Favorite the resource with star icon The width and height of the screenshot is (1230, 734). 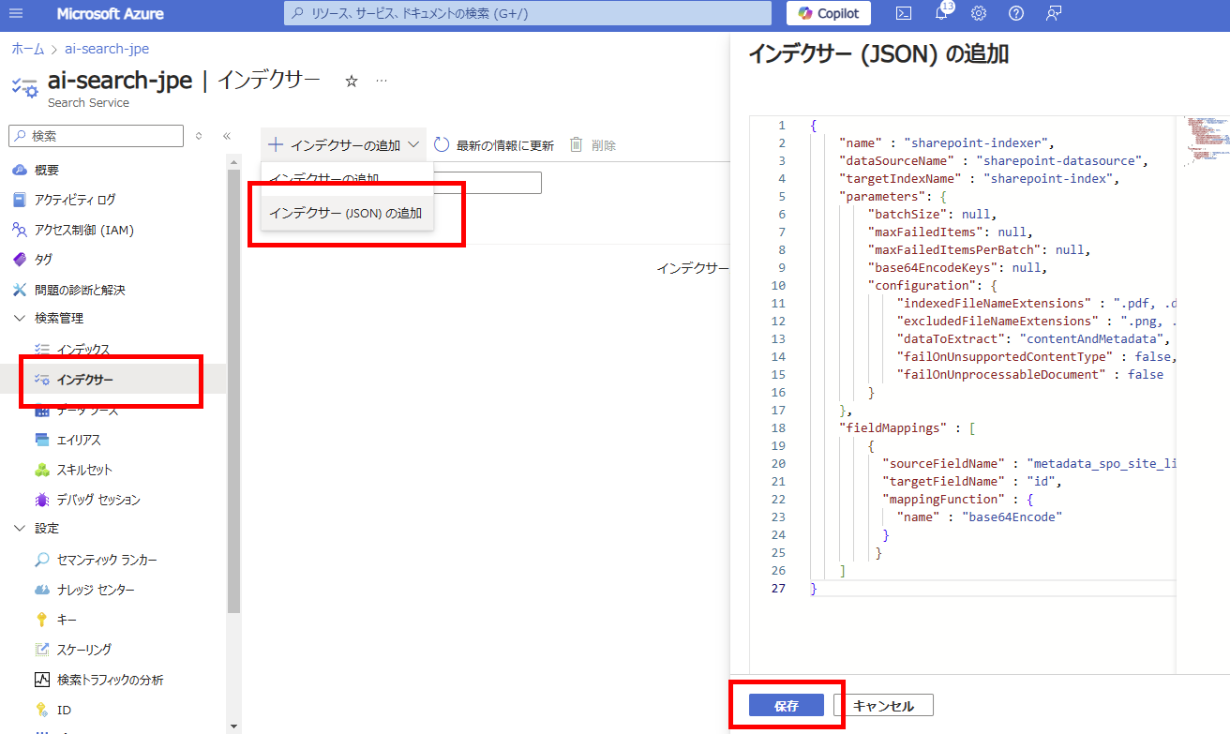(x=352, y=82)
